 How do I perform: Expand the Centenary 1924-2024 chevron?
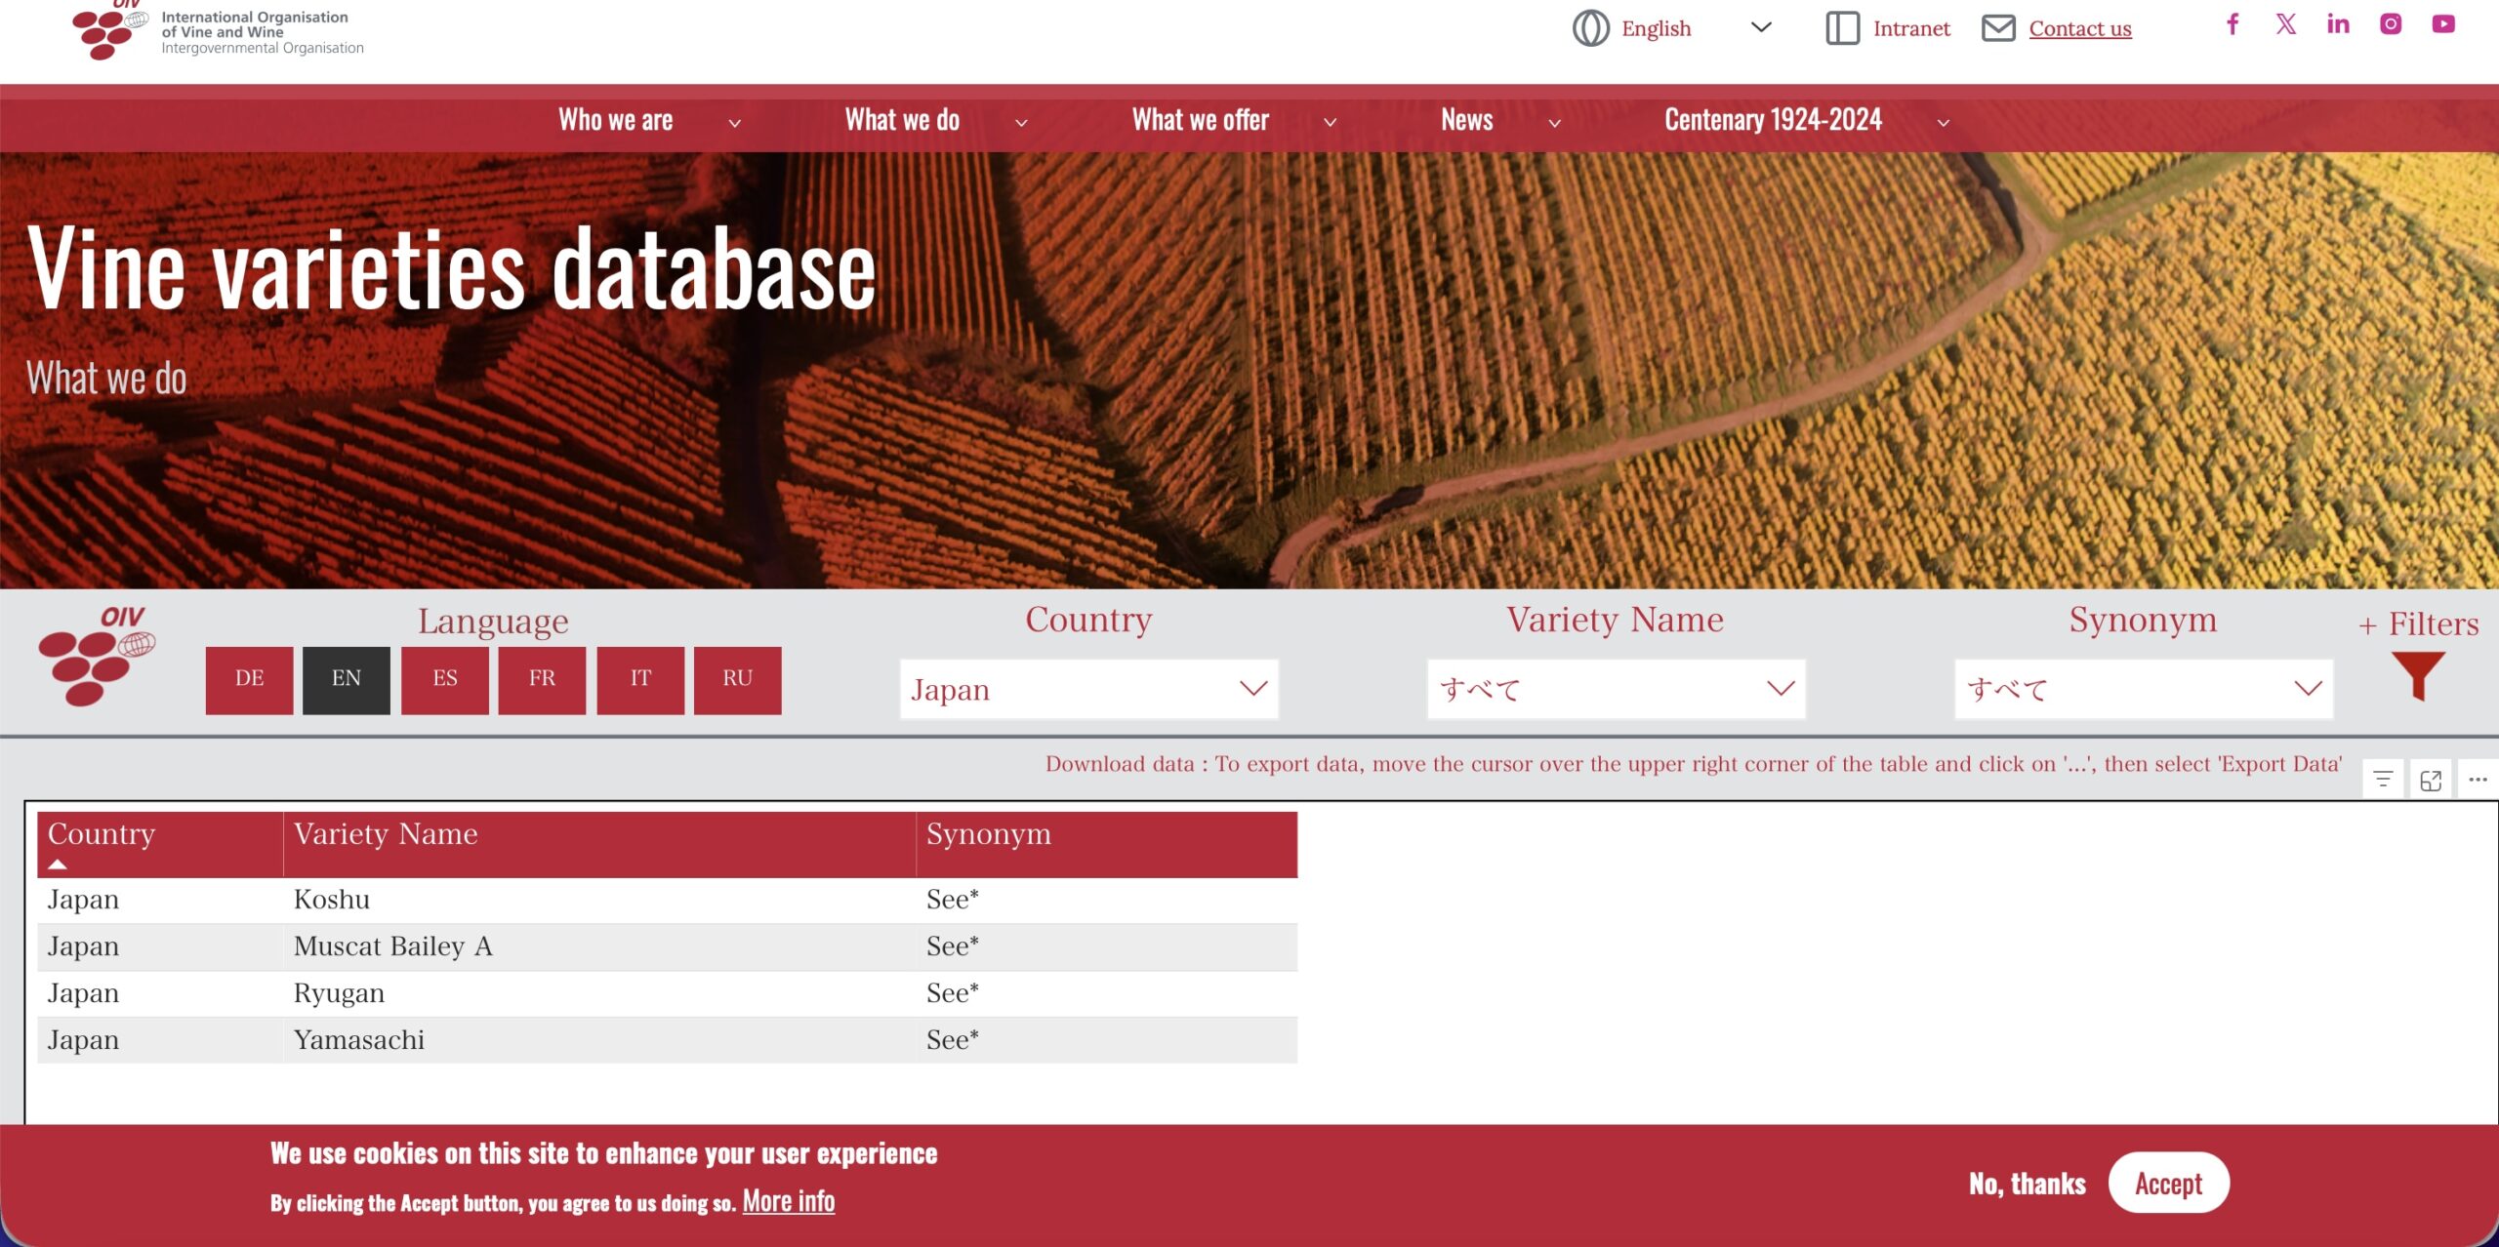pyautogui.click(x=1944, y=123)
